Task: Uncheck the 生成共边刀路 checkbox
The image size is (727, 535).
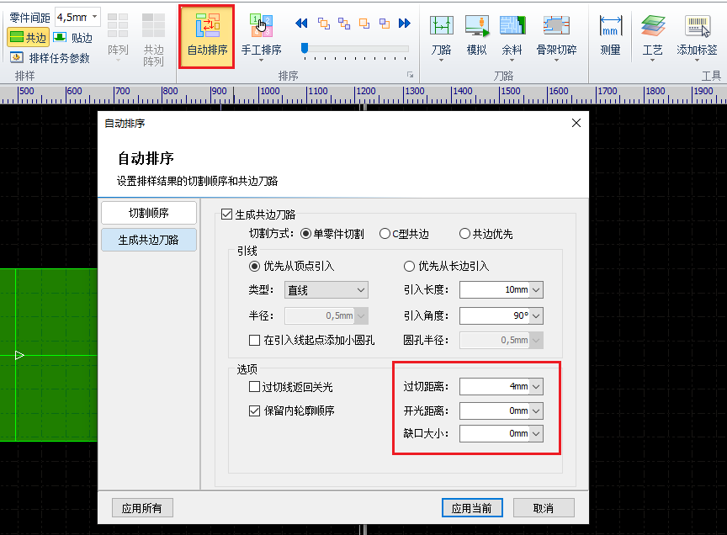Action: point(226,215)
